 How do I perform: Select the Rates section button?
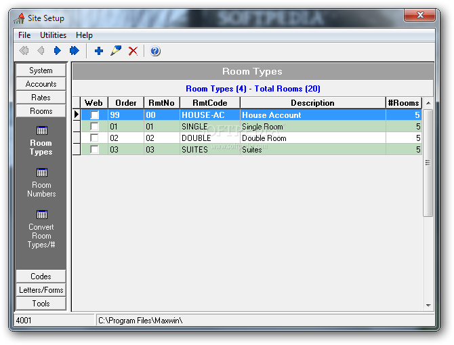(41, 98)
